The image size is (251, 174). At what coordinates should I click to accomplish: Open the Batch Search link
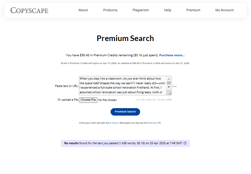point(112,123)
